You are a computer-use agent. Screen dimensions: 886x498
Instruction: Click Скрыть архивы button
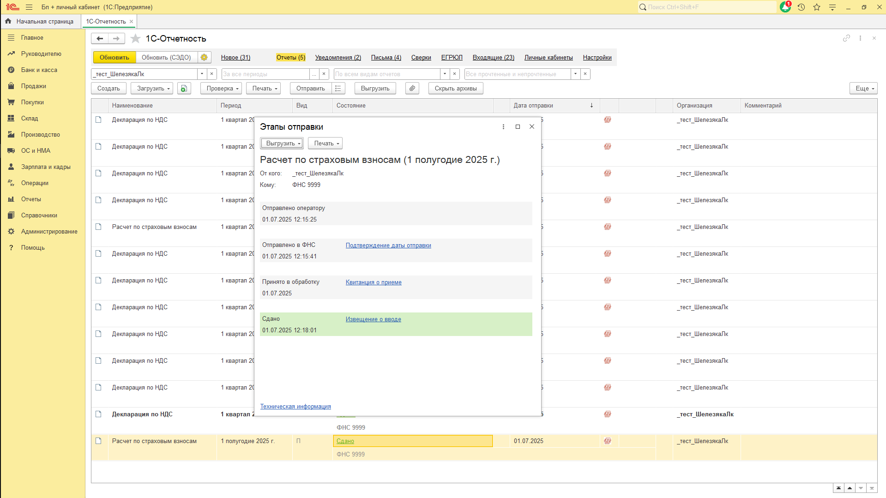[x=456, y=88]
